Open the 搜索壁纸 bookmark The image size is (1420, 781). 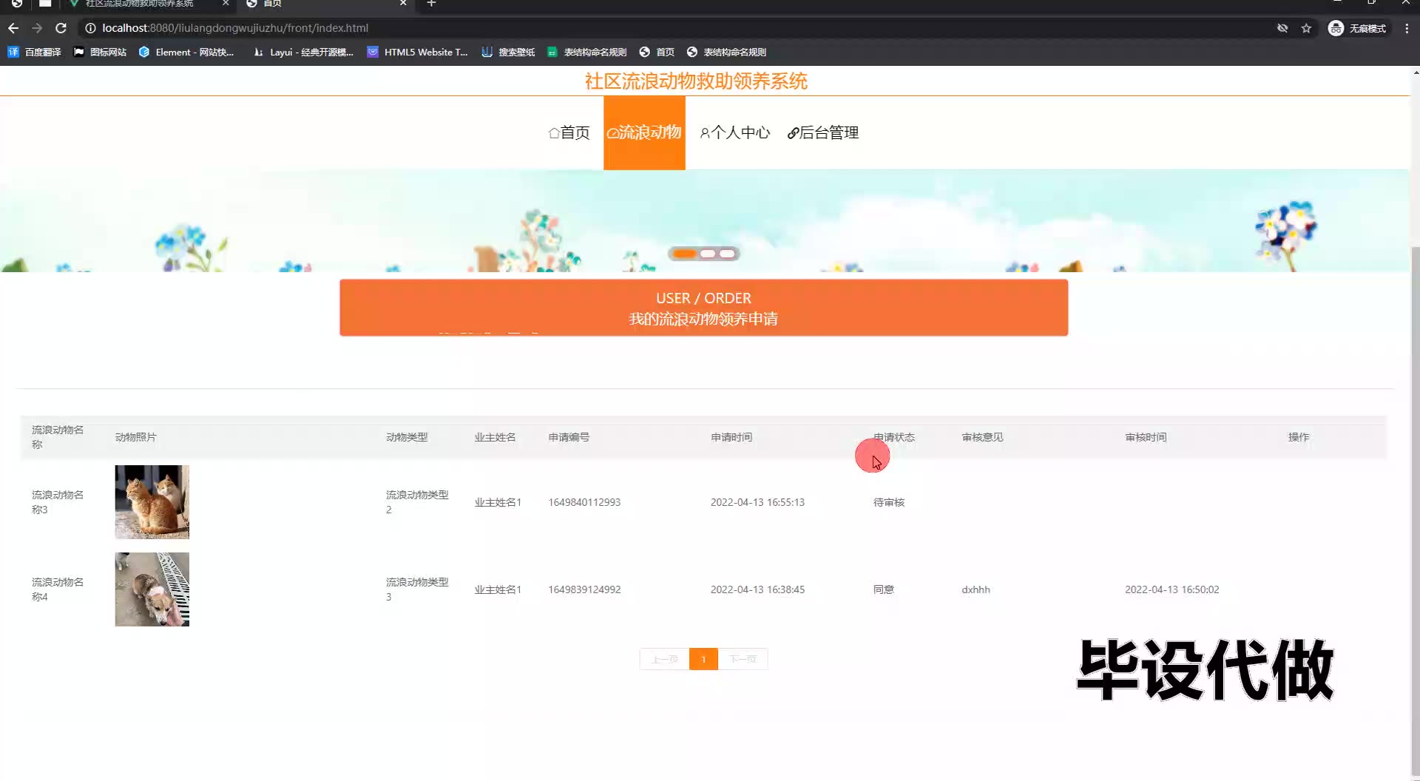click(508, 52)
